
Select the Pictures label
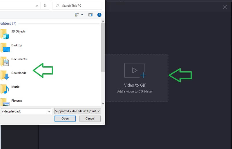click(x=17, y=101)
